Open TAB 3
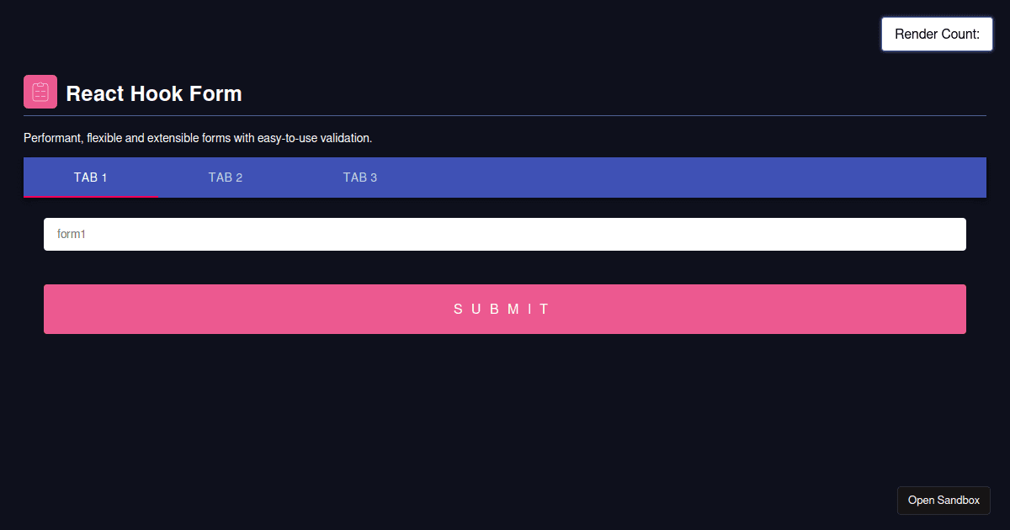 (x=360, y=178)
